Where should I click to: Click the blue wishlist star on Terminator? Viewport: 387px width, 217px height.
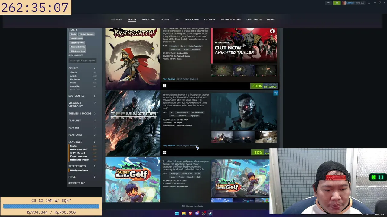[x=276, y=93]
